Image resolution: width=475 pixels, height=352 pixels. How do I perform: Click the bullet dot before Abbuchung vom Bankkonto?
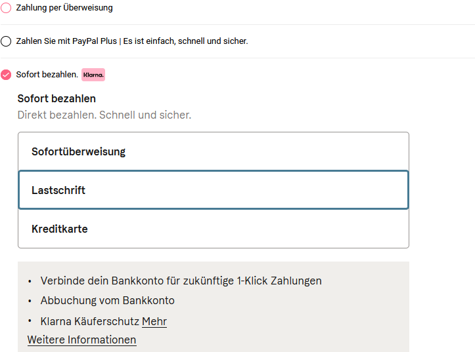[30, 301]
